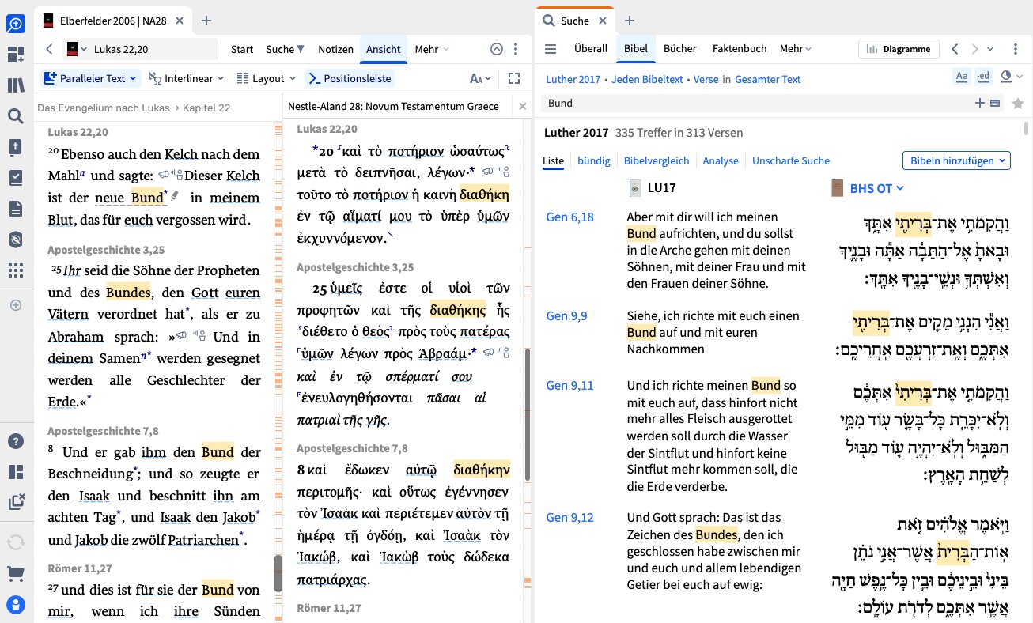Expand the Paralleler Text dropdown
The height and width of the screenshot is (623, 1033).
tap(91, 78)
